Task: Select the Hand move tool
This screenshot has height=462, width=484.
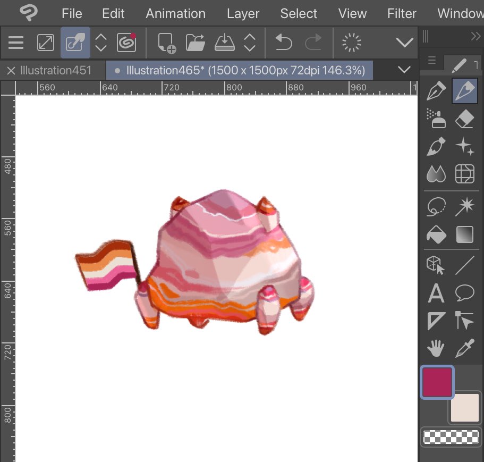Action: (x=436, y=348)
